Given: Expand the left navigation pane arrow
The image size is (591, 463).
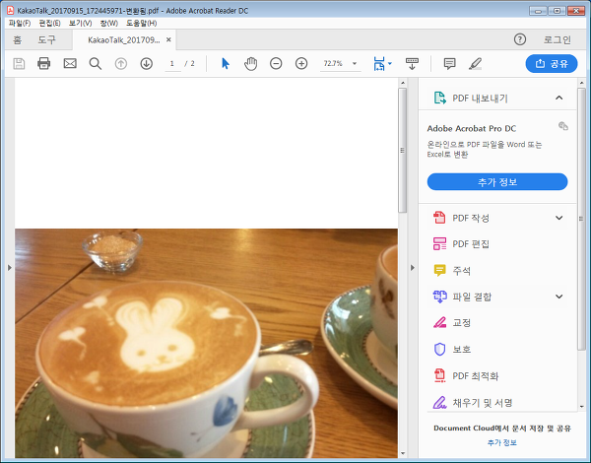Looking at the screenshot, I should click(10, 268).
